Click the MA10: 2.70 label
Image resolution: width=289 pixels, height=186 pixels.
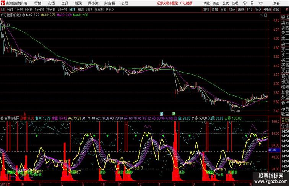tap(48, 15)
